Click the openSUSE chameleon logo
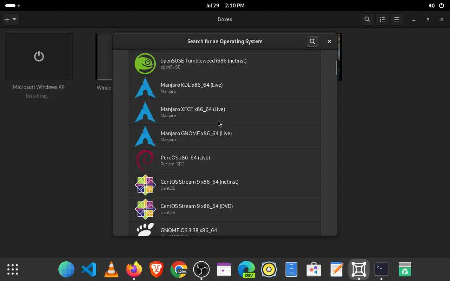This screenshot has height=281, width=450. [145, 64]
